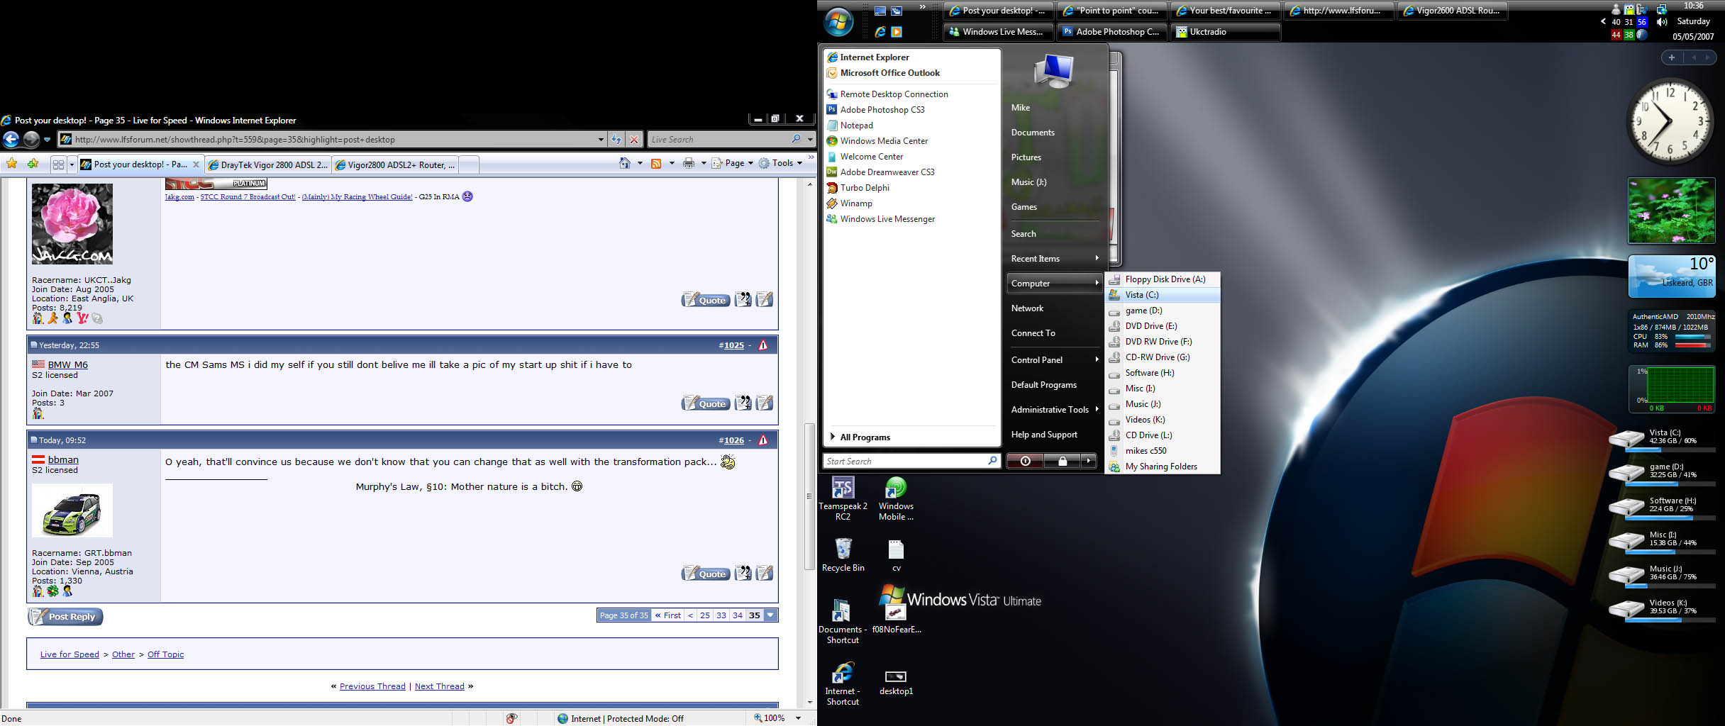Click the Live Search magnifier icon

[796, 139]
